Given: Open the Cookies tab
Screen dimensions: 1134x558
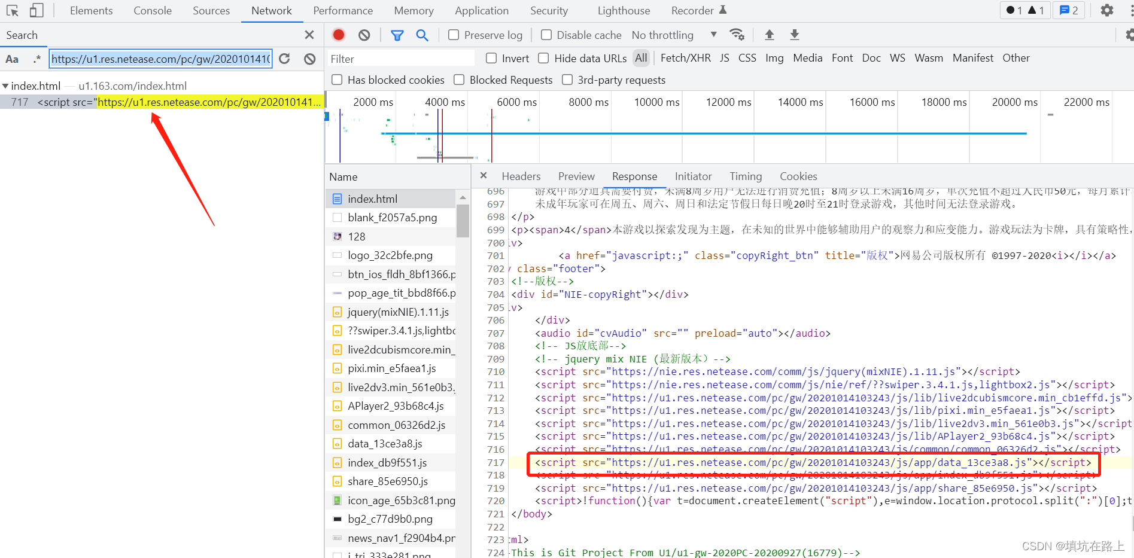Looking at the screenshot, I should 798,176.
